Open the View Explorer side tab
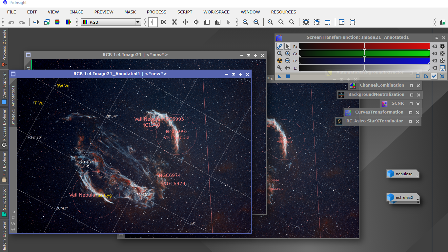This screenshot has width=448, height=252. click(x=4, y=89)
